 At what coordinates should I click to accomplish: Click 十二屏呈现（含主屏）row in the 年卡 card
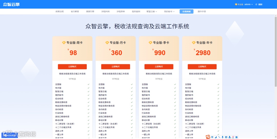(202, 124)
